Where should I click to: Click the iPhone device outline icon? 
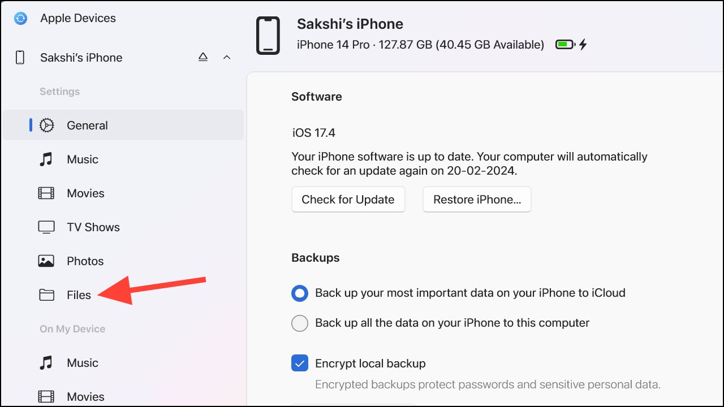pyautogui.click(x=268, y=36)
